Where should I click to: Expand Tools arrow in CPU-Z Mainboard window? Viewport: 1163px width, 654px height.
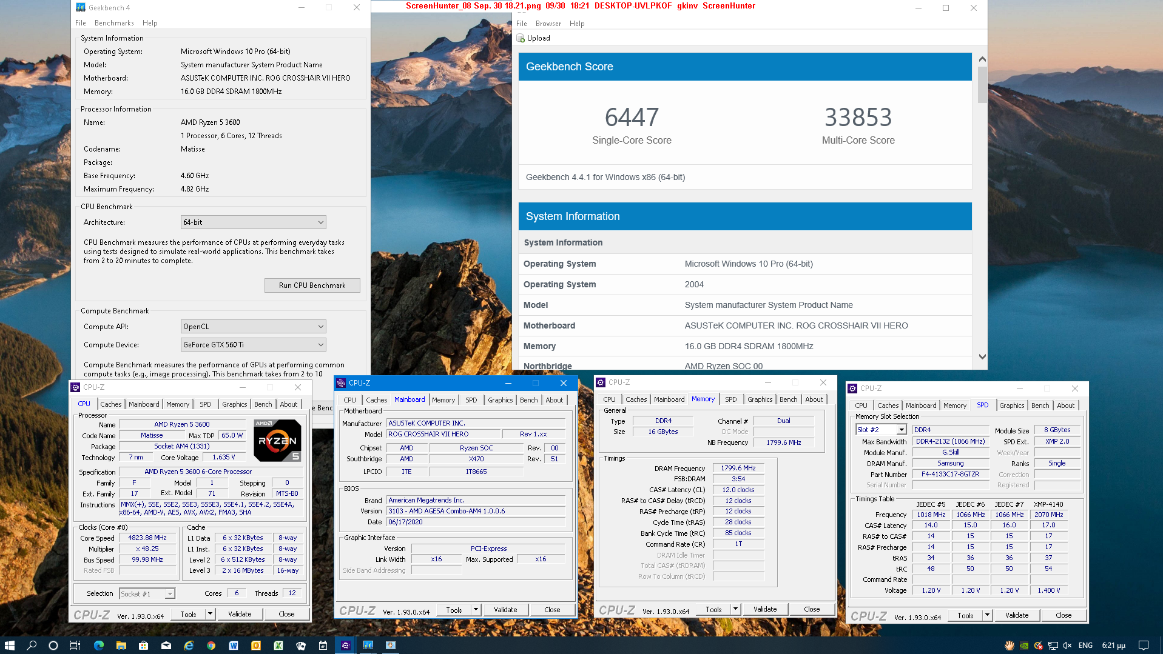(x=476, y=610)
